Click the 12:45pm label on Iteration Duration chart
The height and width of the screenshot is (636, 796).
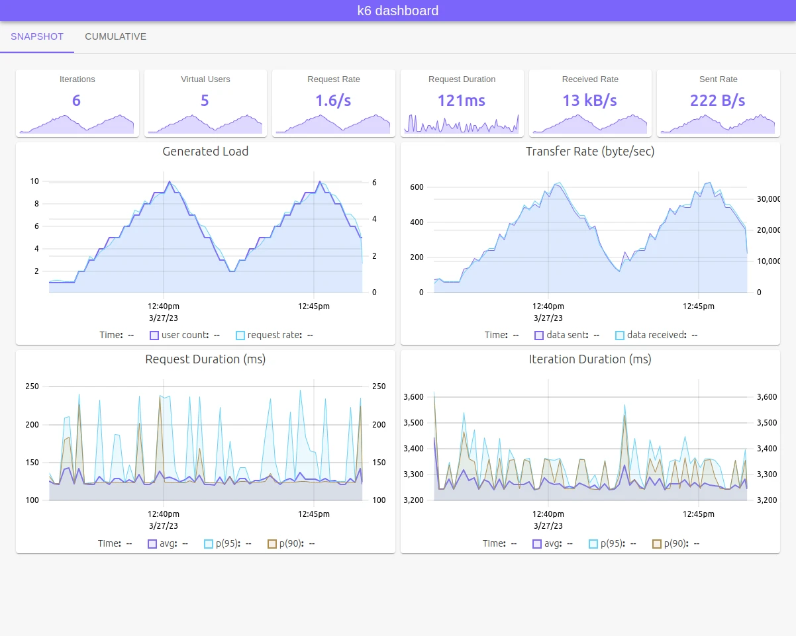pyautogui.click(x=699, y=514)
